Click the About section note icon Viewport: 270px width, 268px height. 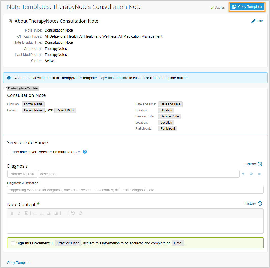[10, 21]
